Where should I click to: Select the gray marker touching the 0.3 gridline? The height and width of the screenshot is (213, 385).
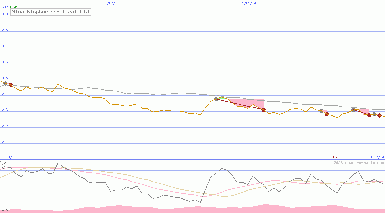(x=321, y=111)
